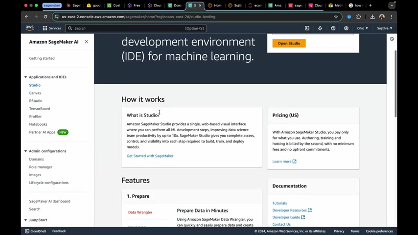The image size is (418, 235).
Task: Bookmark this page with the star icon
Action: coord(336,17)
